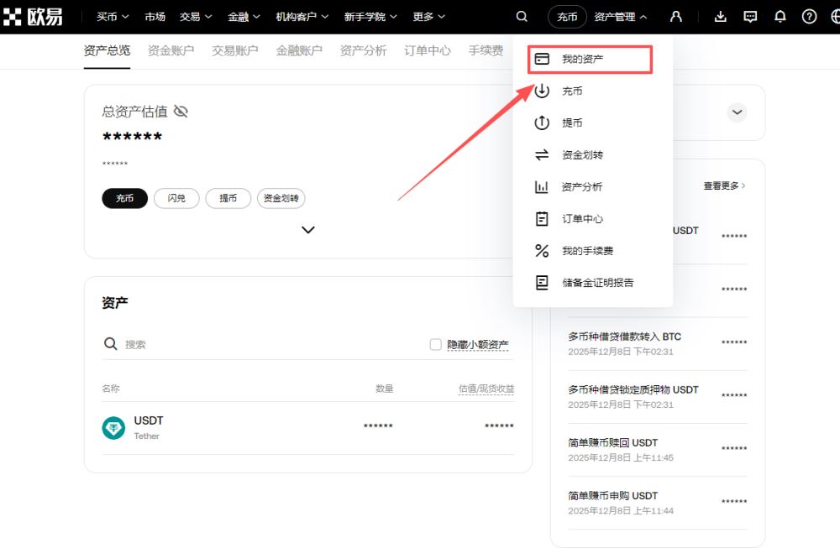Viewport: 840px width, 548px height.
Task: Click the black 充币 deposit button
Action: pyautogui.click(x=124, y=198)
